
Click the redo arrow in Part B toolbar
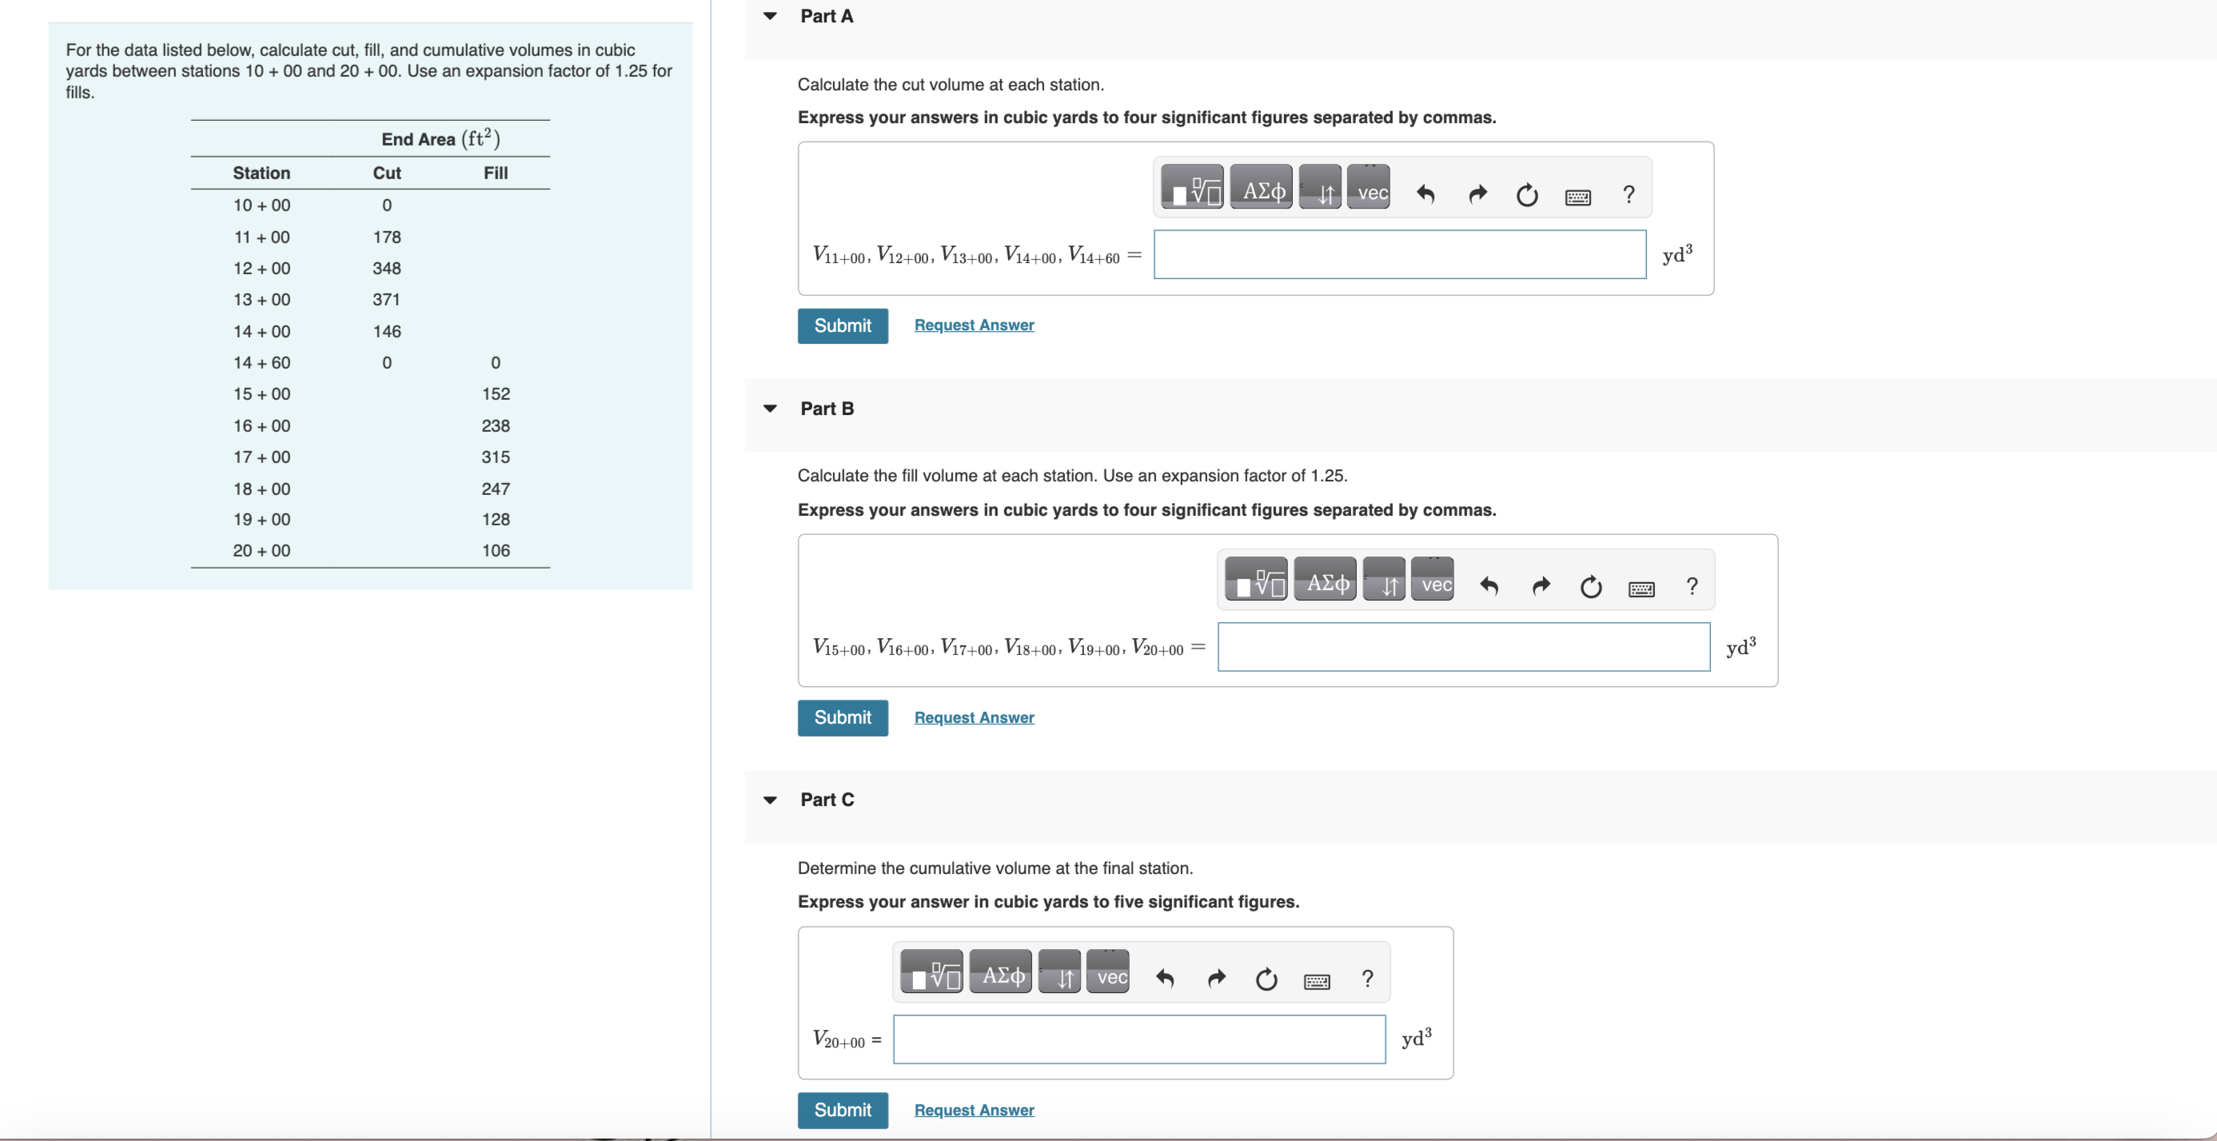click(1541, 586)
